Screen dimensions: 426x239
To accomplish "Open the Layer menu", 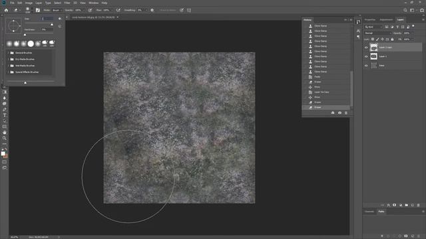I will [x=39, y=3].
